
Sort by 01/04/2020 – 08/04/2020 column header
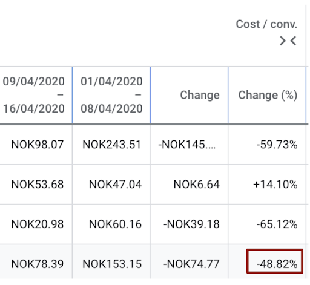111,95
